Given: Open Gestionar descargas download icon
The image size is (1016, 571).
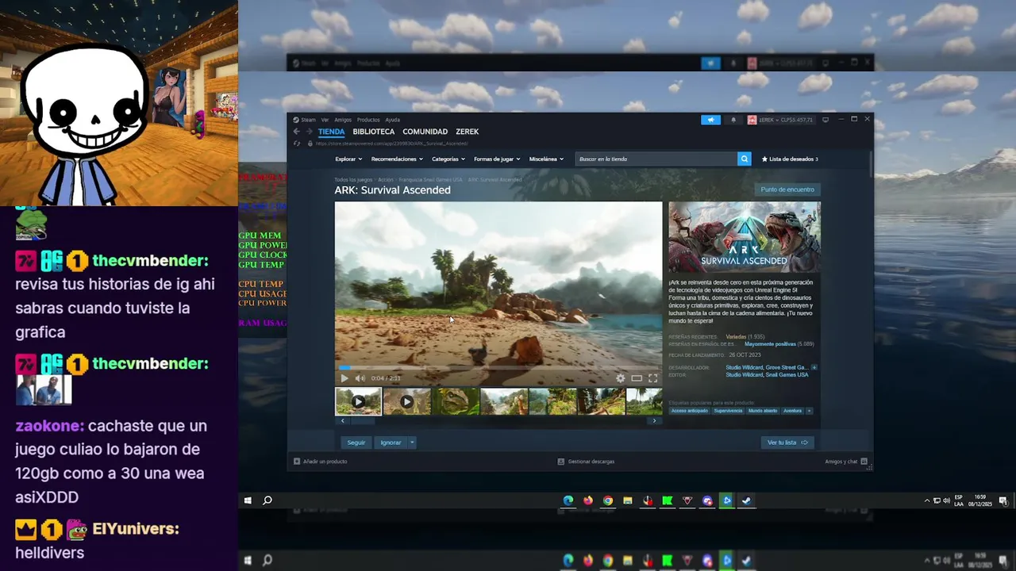Looking at the screenshot, I should coord(560,462).
